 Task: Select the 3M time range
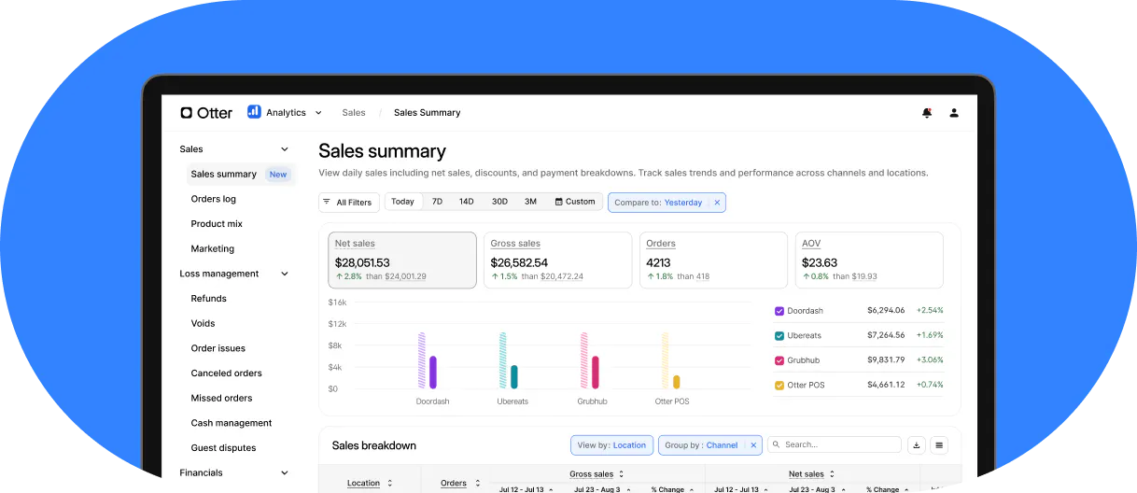530,202
